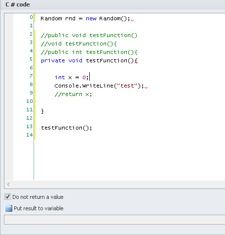Click the Console.WriteLine("test") statement
Screen dimensions: 225x235
point(99,86)
